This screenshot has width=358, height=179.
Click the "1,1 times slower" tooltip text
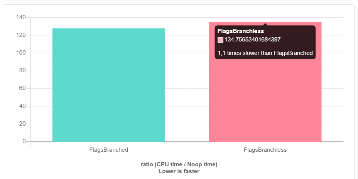tap(265, 53)
